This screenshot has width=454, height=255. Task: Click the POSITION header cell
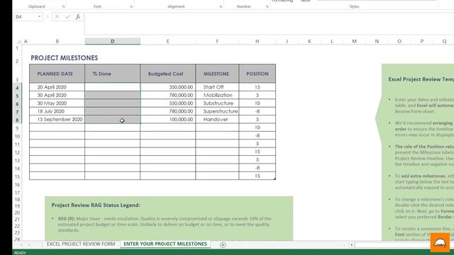tap(257, 74)
